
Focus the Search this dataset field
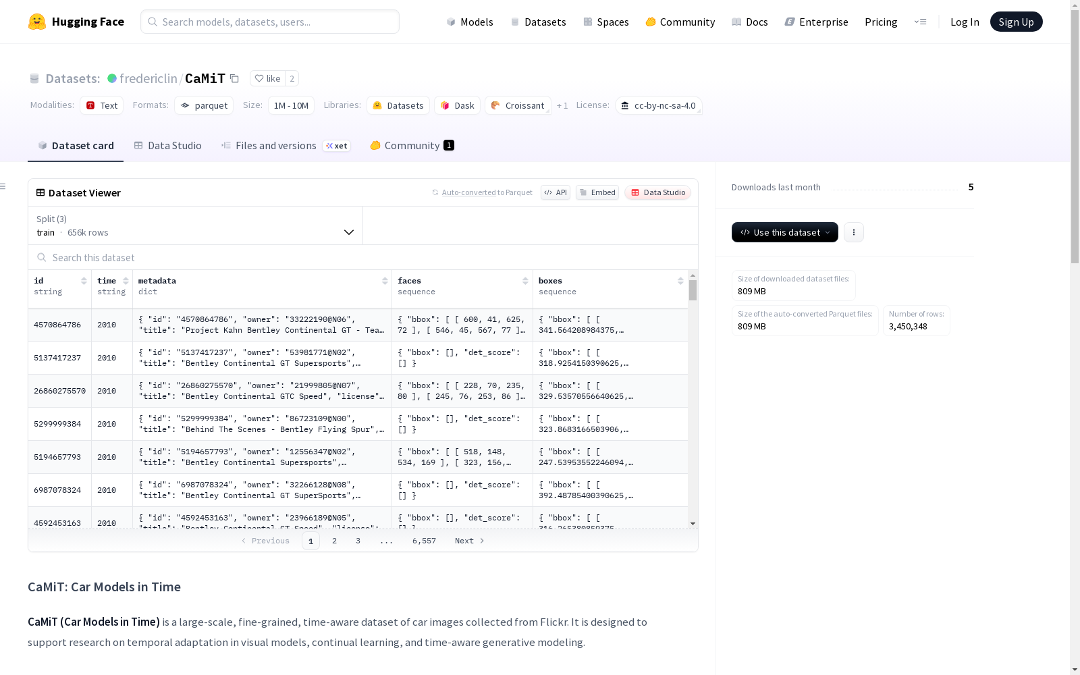(363, 257)
